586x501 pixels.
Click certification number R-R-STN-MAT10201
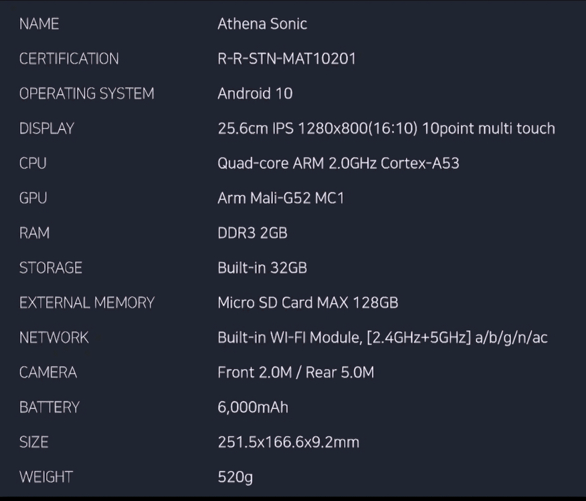[286, 59]
